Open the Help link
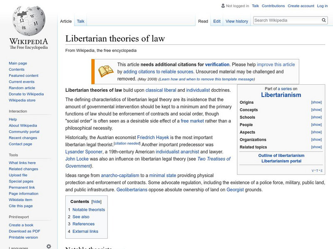This screenshot has width=333, height=249. [x=13, y=119]
